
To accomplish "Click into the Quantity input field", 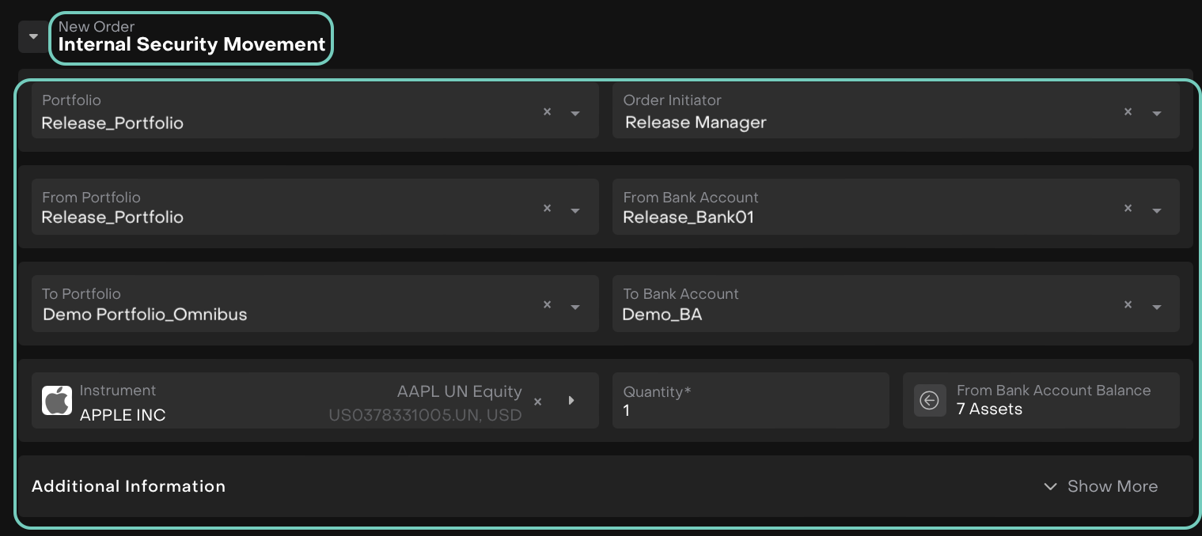I will (749, 410).
